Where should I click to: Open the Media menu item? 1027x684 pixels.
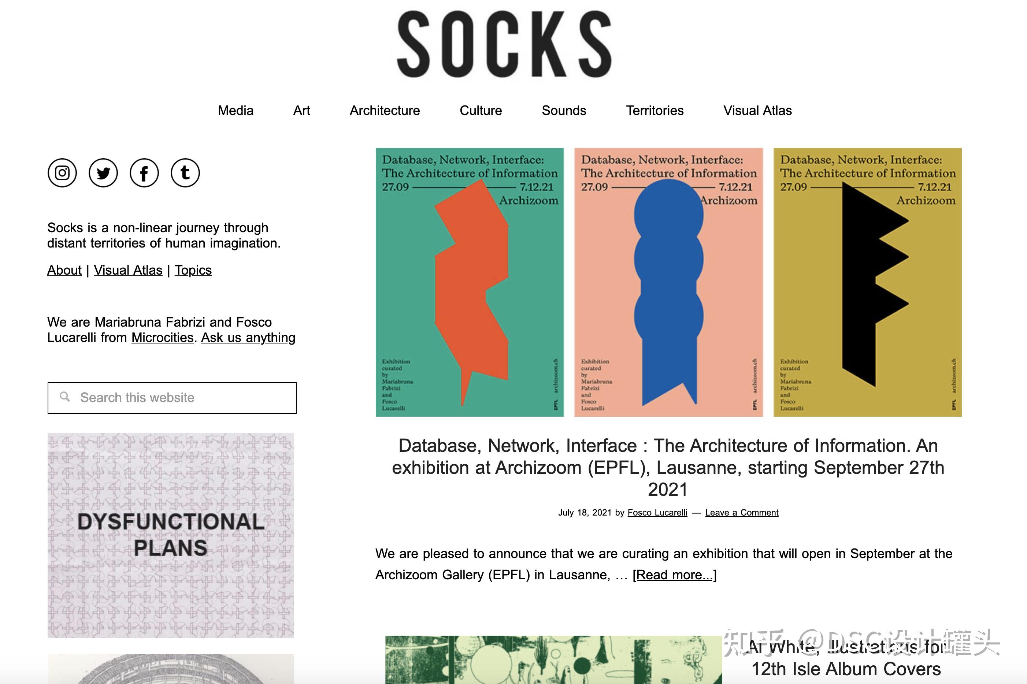point(235,110)
